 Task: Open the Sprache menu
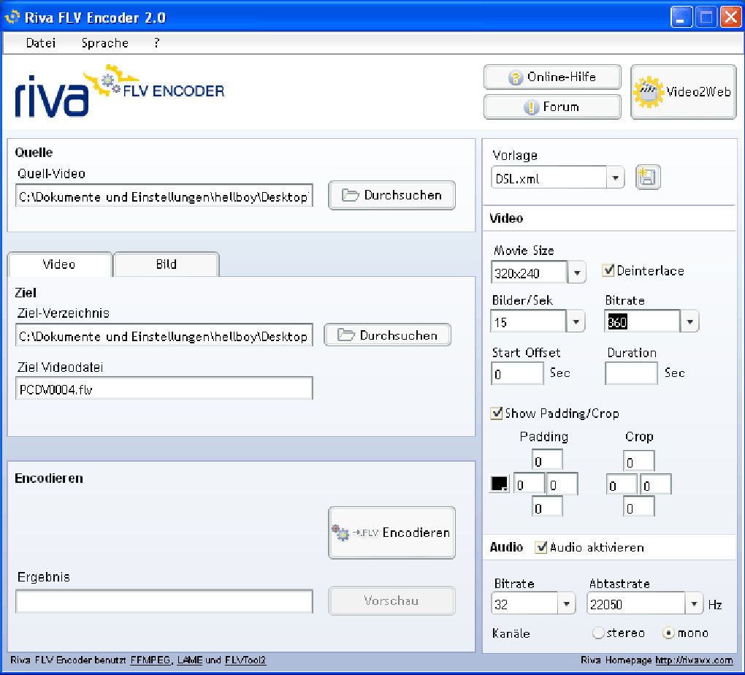point(105,43)
